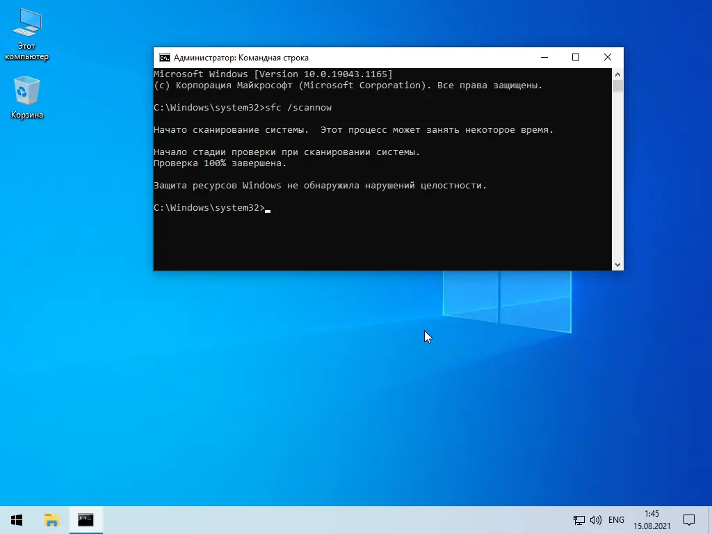The height and width of the screenshot is (534, 712).
Task: Open File Explorer from the taskbar
Action: [x=51, y=520]
